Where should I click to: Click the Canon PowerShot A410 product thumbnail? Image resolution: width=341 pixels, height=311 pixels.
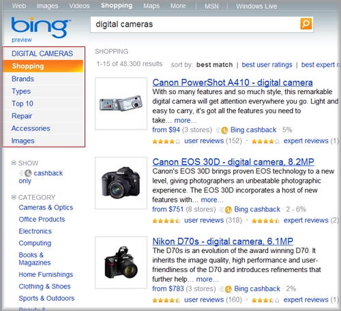(121, 104)
